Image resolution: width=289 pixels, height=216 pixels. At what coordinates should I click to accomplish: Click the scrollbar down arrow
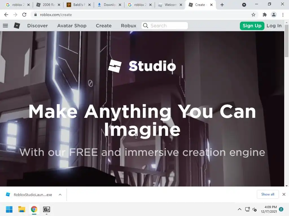286,186
